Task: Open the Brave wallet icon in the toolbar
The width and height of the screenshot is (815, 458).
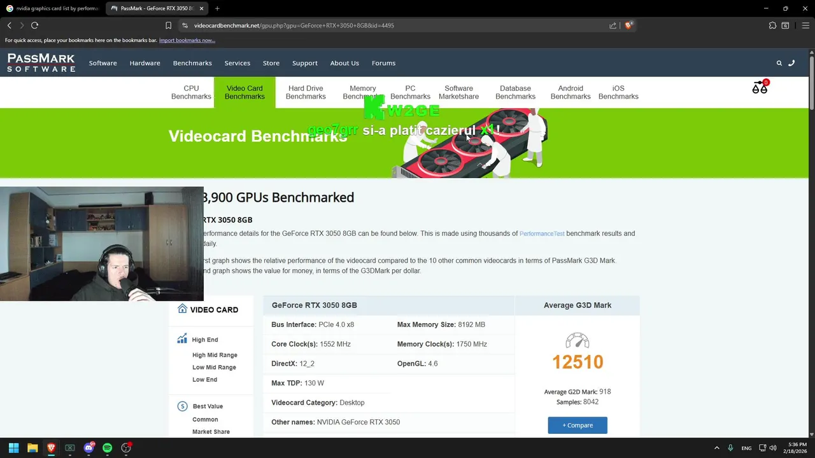Action: point(785,25)
